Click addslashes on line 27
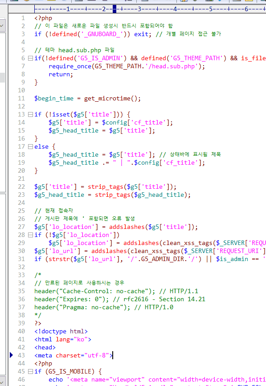The width and height of the screenshot is (266, 386). click(x=127, y=227)
